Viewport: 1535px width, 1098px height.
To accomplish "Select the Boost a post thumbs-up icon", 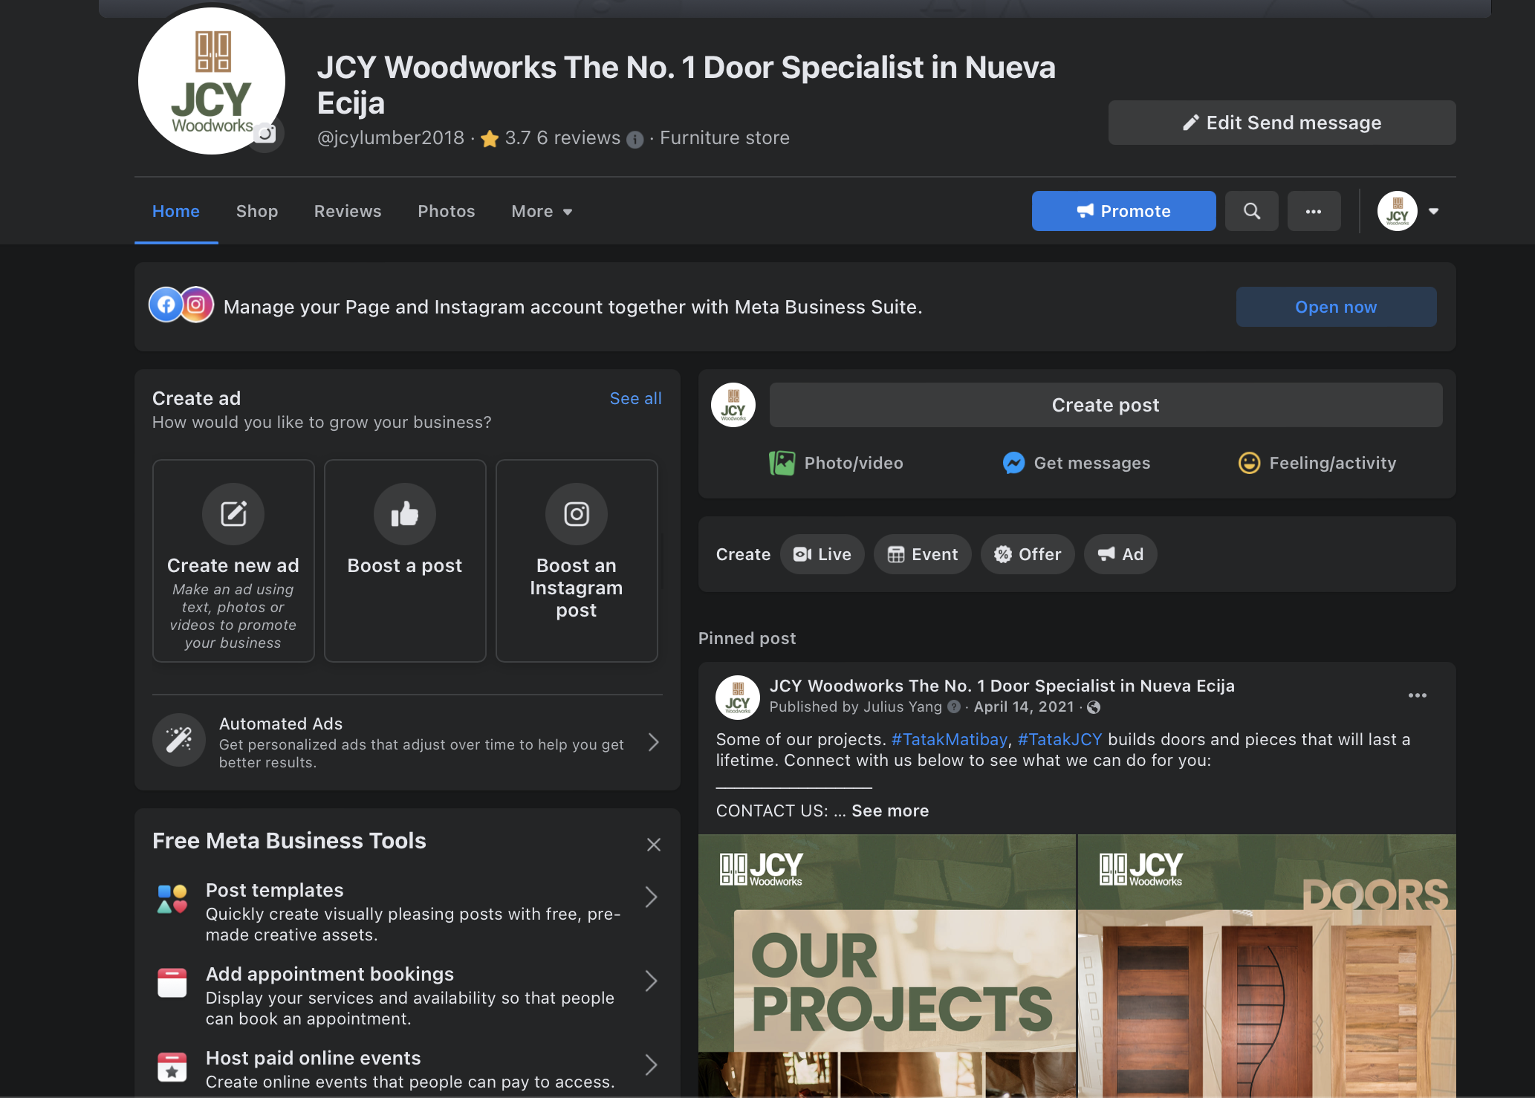I will pyautogui.click(x=404, y=513).
